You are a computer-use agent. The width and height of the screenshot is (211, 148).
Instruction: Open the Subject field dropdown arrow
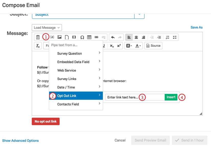pos(139,14)
